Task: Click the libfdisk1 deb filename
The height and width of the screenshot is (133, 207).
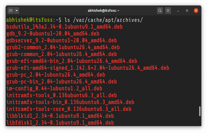Action: click(60, 123)
